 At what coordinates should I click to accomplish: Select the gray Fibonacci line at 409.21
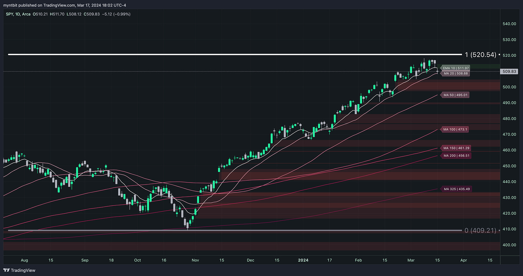click(235, 230)
